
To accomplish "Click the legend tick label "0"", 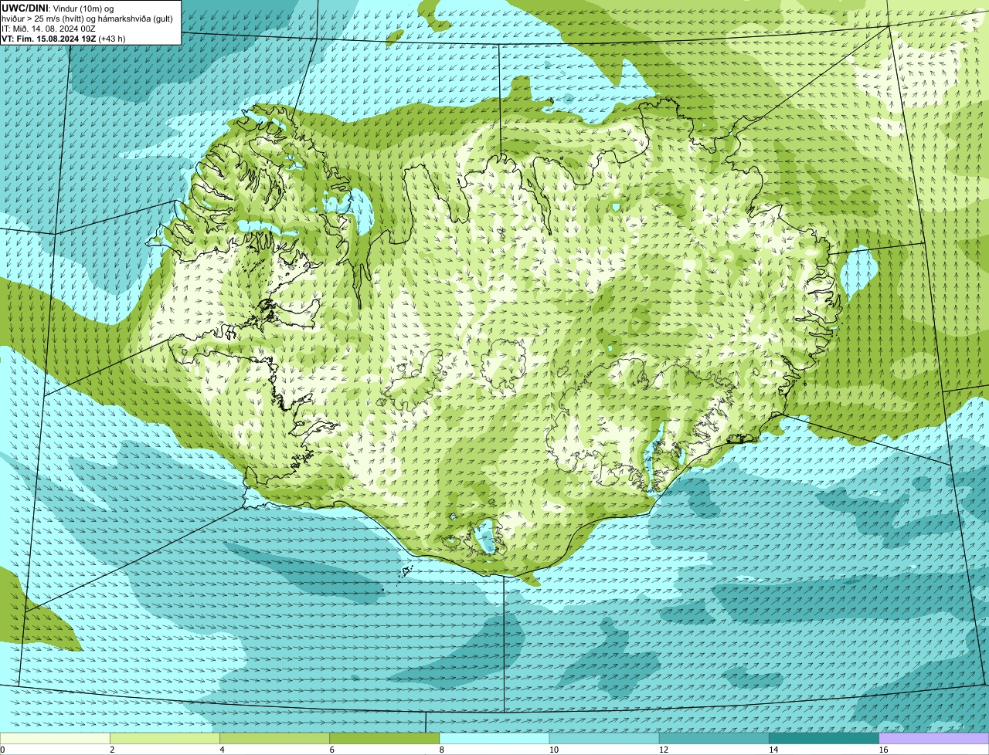I will pos(2,750).
